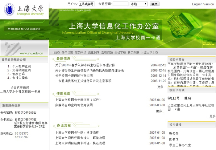The image size is (216, 150).
Task: Focus the 一卡通密码 password field
Action: click(x=121, y=4)
